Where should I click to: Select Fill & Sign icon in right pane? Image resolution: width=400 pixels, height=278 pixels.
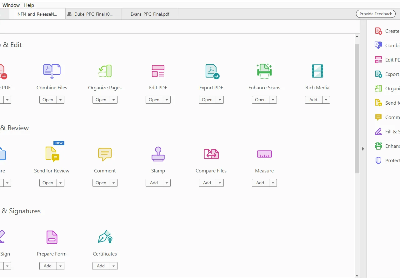tap(378, 132)
